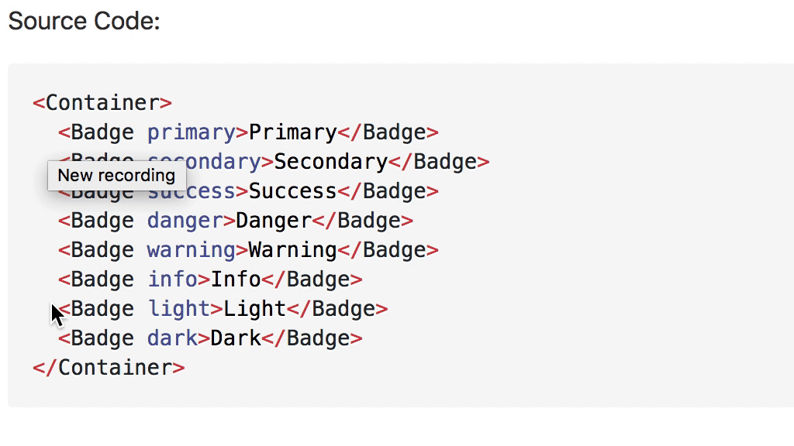Click the opening Container tag

103,103
